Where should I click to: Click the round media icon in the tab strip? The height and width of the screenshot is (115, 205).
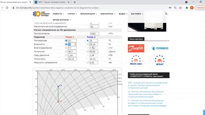click(x=186, y=2)
